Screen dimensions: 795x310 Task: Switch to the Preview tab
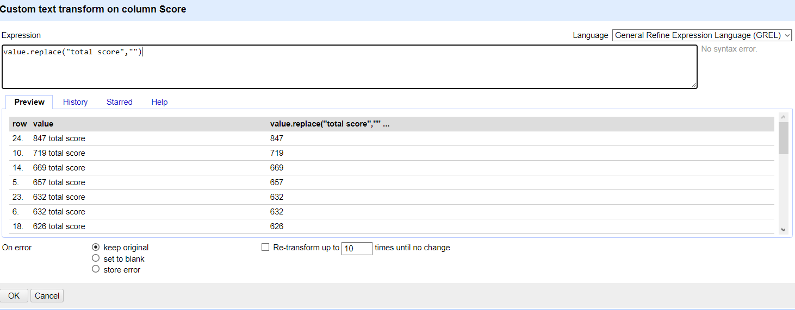coord(29,102)
